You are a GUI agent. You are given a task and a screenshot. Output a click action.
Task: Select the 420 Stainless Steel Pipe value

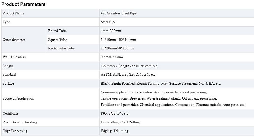click(119, 13)
